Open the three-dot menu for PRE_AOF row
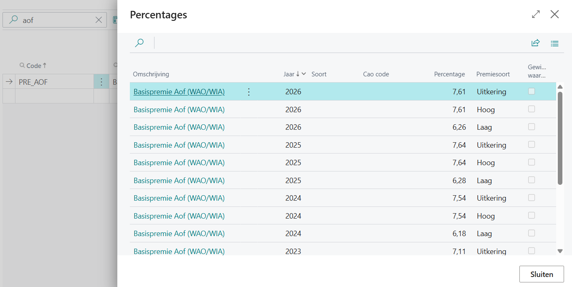Viewport: 572px width, 287px height. [x=101, y=82]
